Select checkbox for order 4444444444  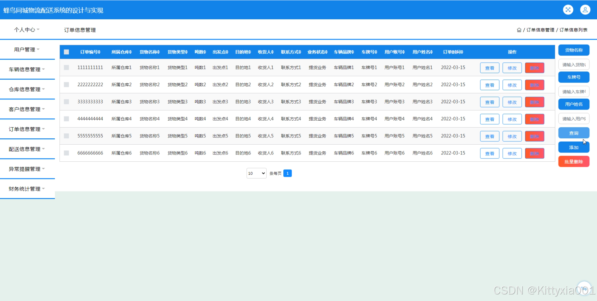click(x=66, y=119)
